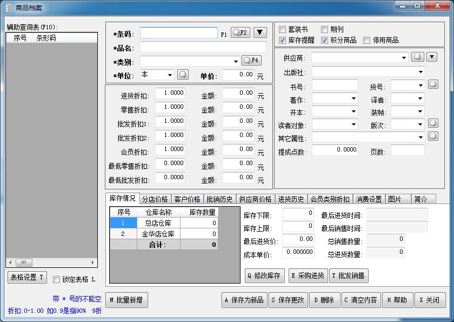Click the down-arrow button at the end of the 供应商 row

point(432,57)
